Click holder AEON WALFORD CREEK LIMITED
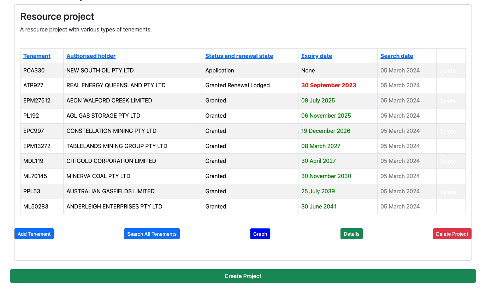The width and height of the screenshot is (486, 294). coord(109,100)
